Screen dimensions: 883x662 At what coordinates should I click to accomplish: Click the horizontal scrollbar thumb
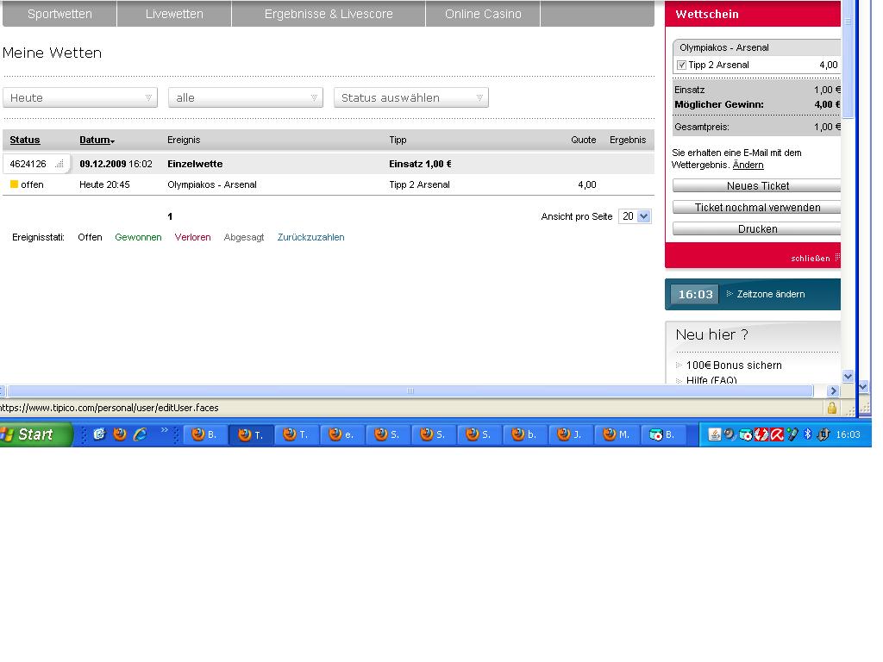click(410, 390)
